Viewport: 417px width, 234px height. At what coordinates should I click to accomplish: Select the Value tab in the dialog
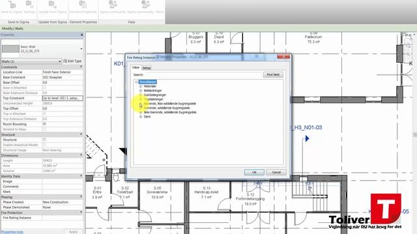(136, 68)
